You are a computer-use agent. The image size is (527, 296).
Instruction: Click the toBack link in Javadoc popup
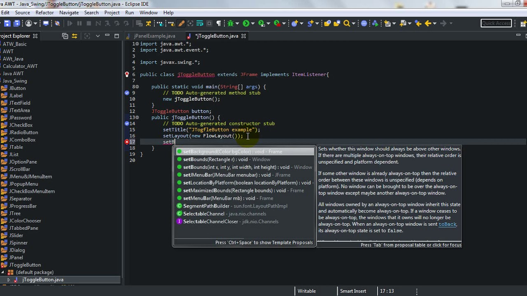(x=447, y=224)
